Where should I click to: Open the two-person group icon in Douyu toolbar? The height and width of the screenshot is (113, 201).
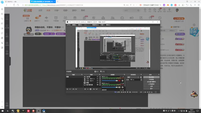(113, 18)
